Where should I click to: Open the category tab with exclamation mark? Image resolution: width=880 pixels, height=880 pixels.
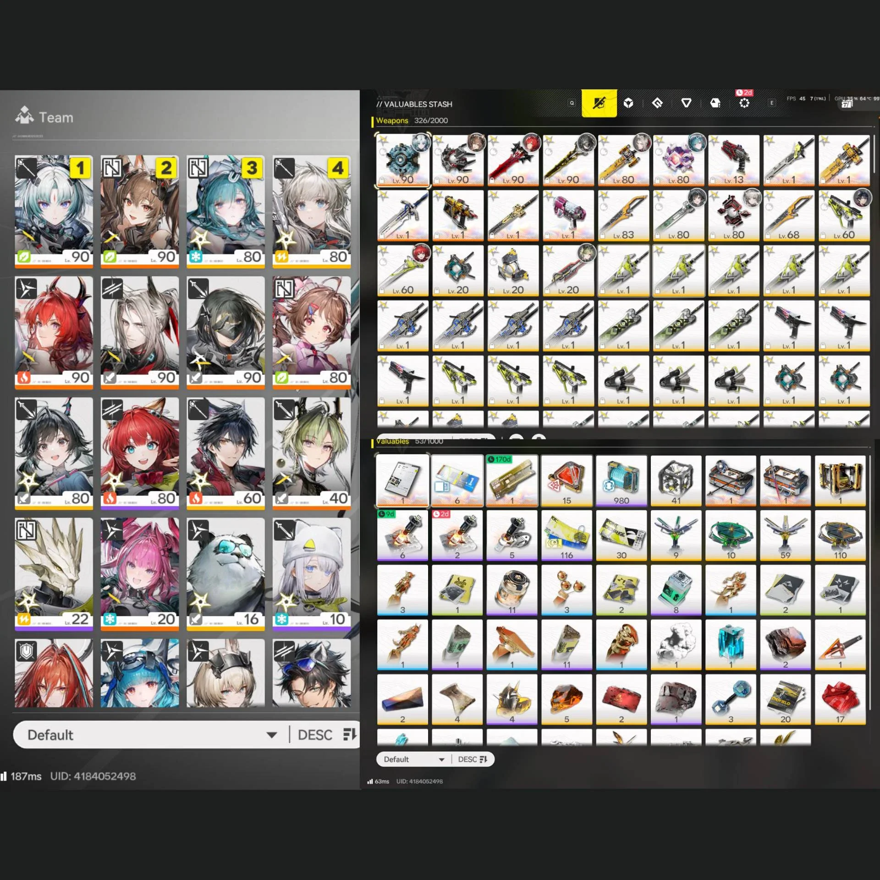pos(715,103)
